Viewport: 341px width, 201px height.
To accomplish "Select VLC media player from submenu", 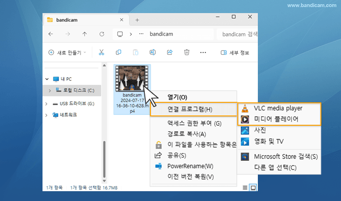I will click(x=278, y=108).
